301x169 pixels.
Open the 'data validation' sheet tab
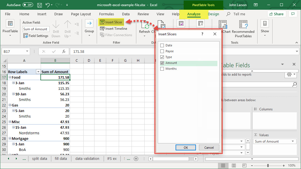87,159
